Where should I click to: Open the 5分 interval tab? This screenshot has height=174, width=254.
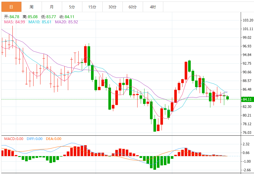click(x=72, y=7)
